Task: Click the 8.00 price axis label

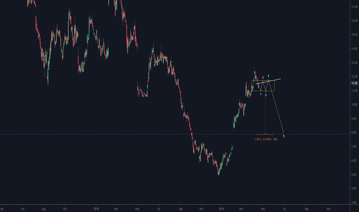Action: pyautogui.click(x=354, y=133)
